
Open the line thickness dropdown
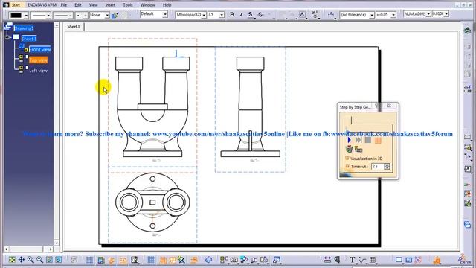pyautogui.click(x=70, y=15)
